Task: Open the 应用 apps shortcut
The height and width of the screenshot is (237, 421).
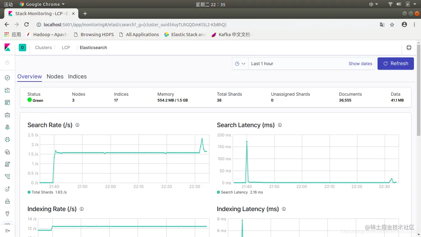Action: tap(13, 35)
